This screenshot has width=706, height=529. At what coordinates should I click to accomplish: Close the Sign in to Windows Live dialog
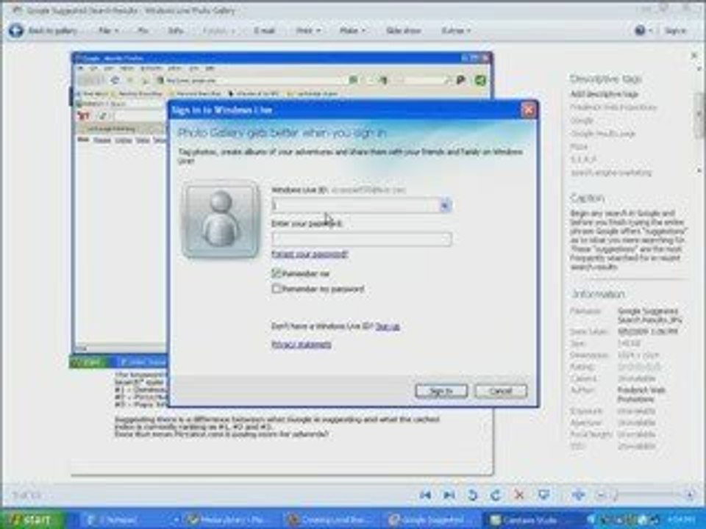click(529, 109)
